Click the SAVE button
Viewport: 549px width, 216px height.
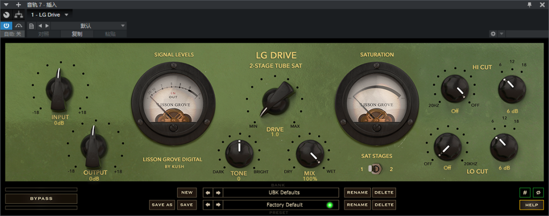click(187, 205)
